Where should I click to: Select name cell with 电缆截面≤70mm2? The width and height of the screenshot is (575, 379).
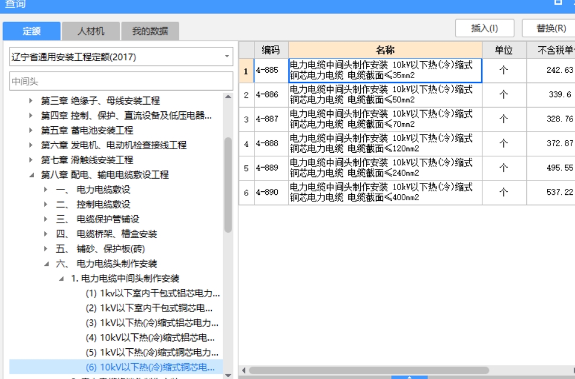point(385,119)
